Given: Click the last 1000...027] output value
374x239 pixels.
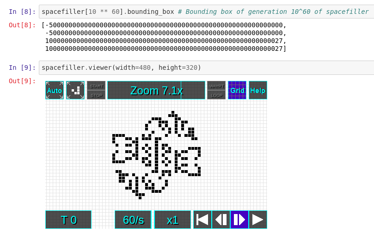Looking at the screenshot, I should coord(166,49).
